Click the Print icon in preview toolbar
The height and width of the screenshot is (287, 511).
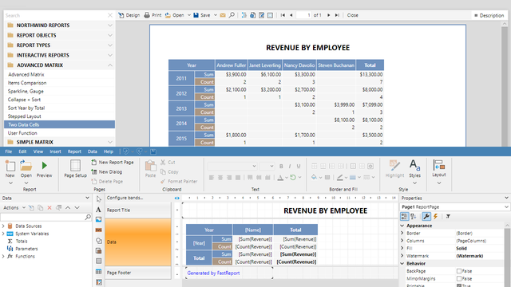coord(147,15)
